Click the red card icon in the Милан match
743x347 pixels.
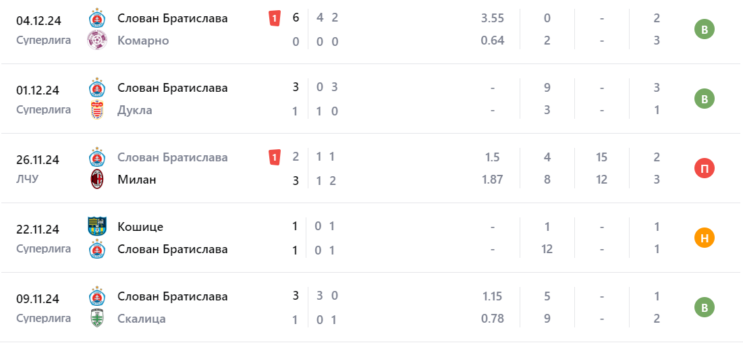pyautogui.click(x=274, y=157)
